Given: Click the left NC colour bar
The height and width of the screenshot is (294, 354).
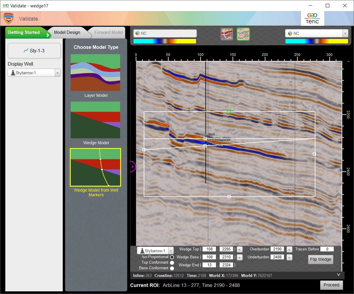Looking at the screenshot, I should pyautogui.click(x=165, y=41).
